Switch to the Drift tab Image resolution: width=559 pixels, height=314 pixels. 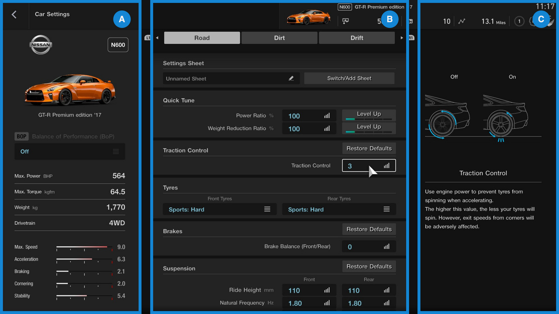(357, 38)
